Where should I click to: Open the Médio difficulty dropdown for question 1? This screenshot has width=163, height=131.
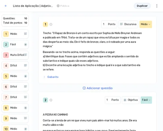(x=146, y=24)
